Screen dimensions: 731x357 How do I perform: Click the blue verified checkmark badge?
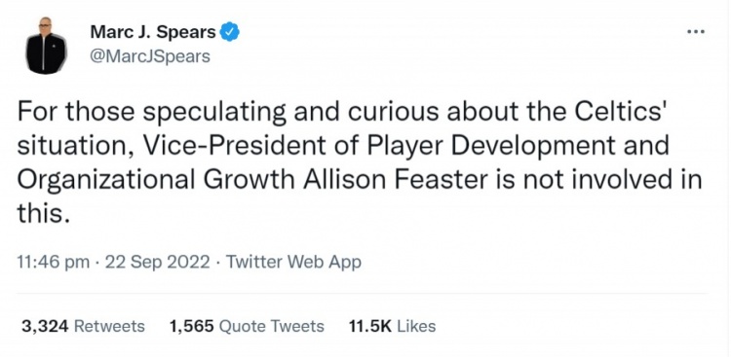[229, 32]
